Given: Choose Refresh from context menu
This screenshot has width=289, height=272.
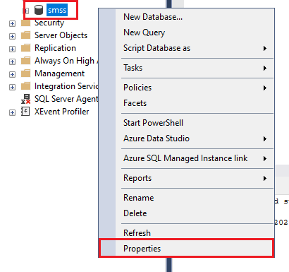Looking at the screenshot, I should (x=186, y=233).
